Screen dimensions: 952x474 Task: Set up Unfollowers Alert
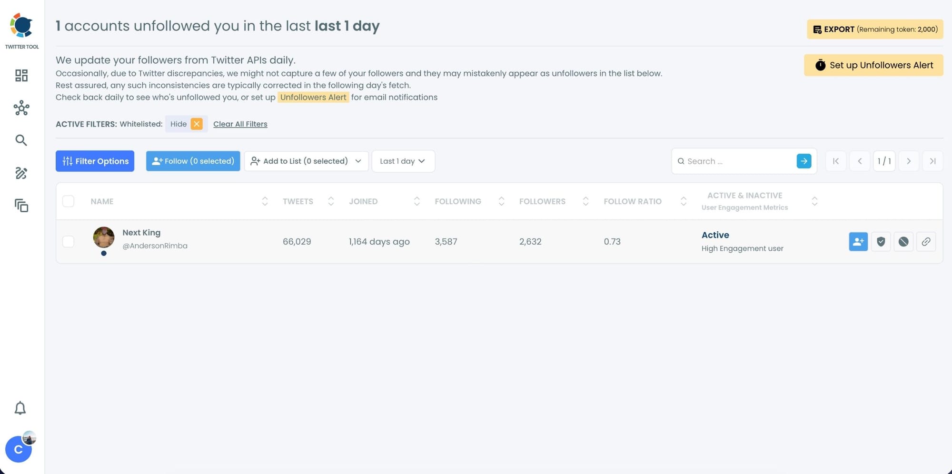(873, 65)
